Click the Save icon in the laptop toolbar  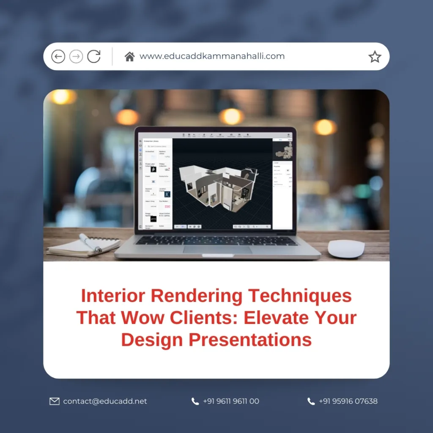189,135
